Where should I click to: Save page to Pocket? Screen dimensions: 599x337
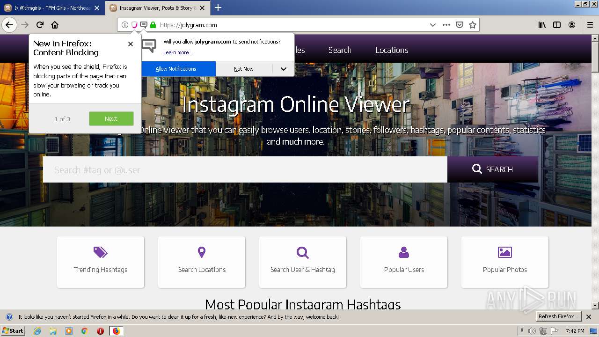coord(460,25)
